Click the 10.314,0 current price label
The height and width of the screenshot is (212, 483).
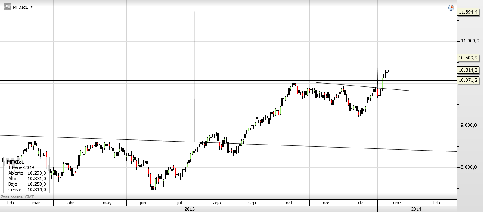click(x=468, y=70)
